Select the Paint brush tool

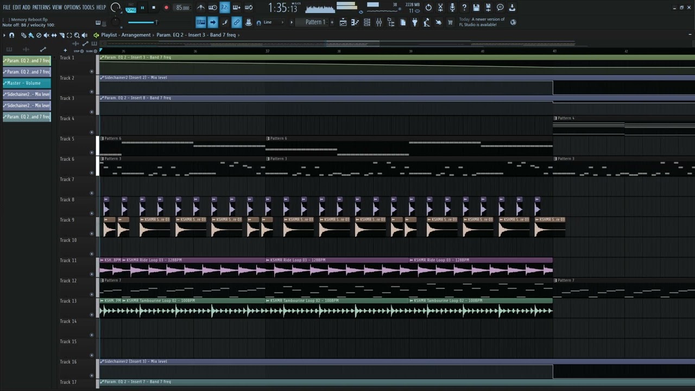point(31,35)
